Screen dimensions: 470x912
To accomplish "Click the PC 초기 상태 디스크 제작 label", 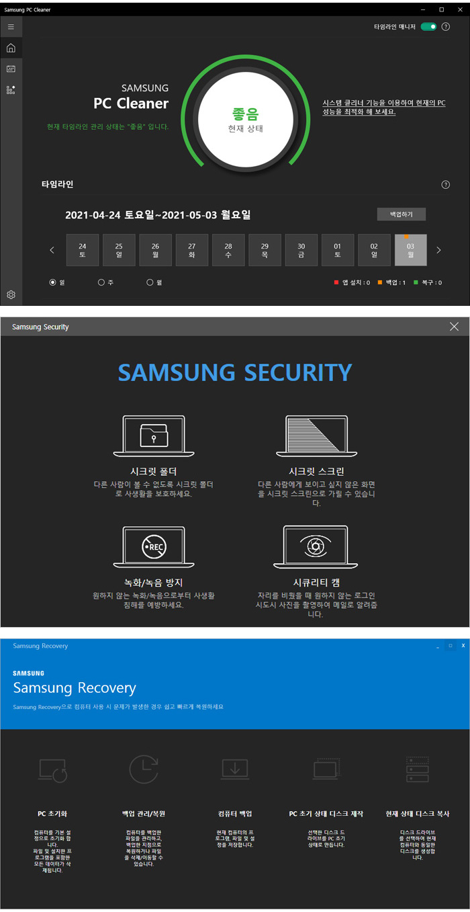I will pos(326,814).
